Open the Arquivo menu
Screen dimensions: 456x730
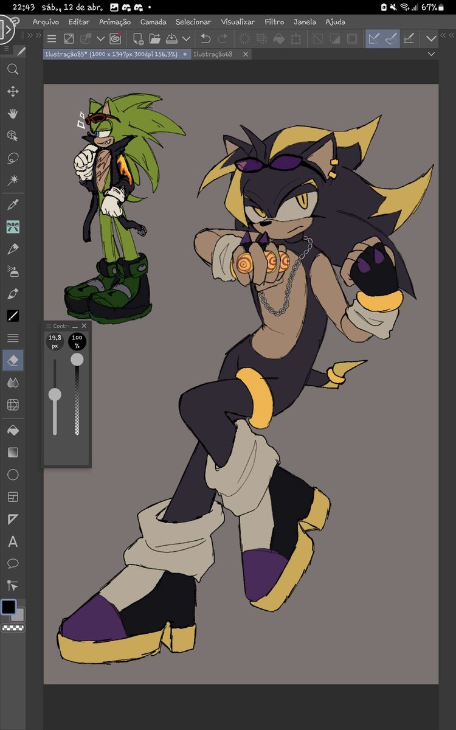46,22
